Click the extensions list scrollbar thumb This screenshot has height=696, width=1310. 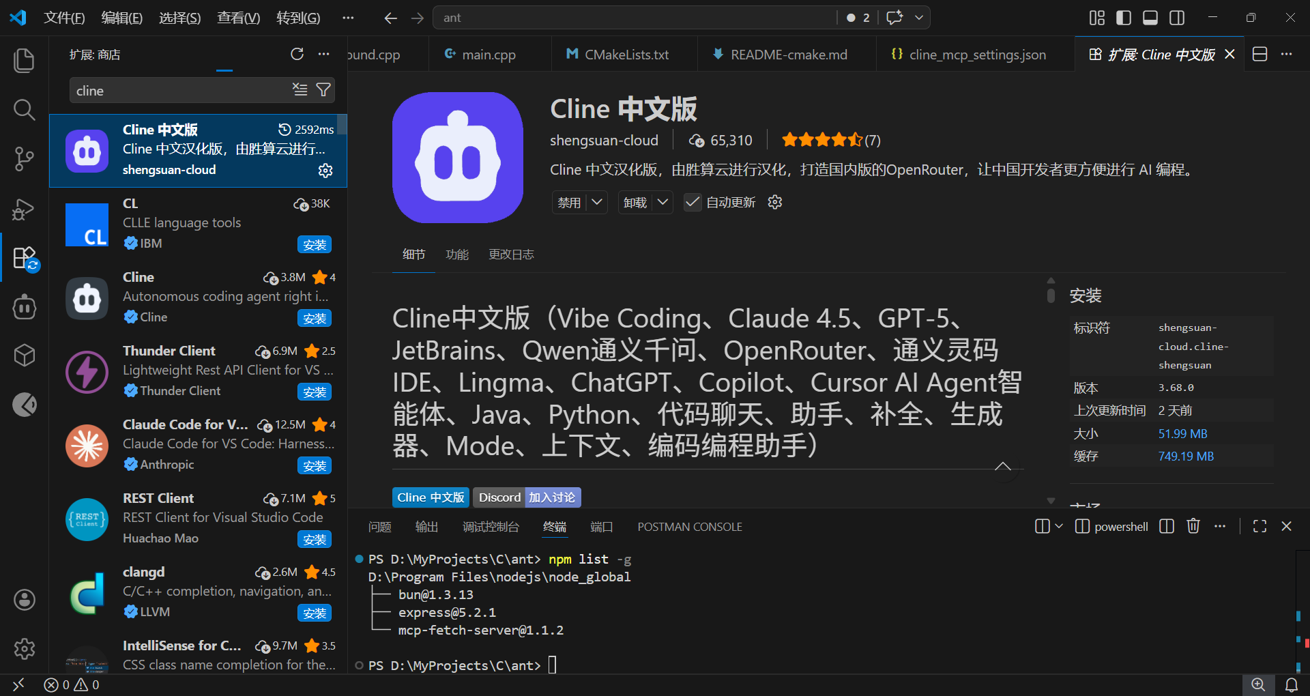(x=343, y=124)
